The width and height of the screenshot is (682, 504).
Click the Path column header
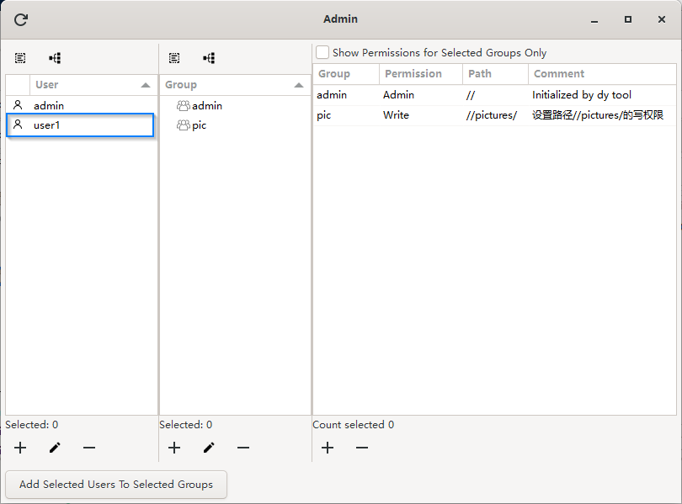pos(495,74)
